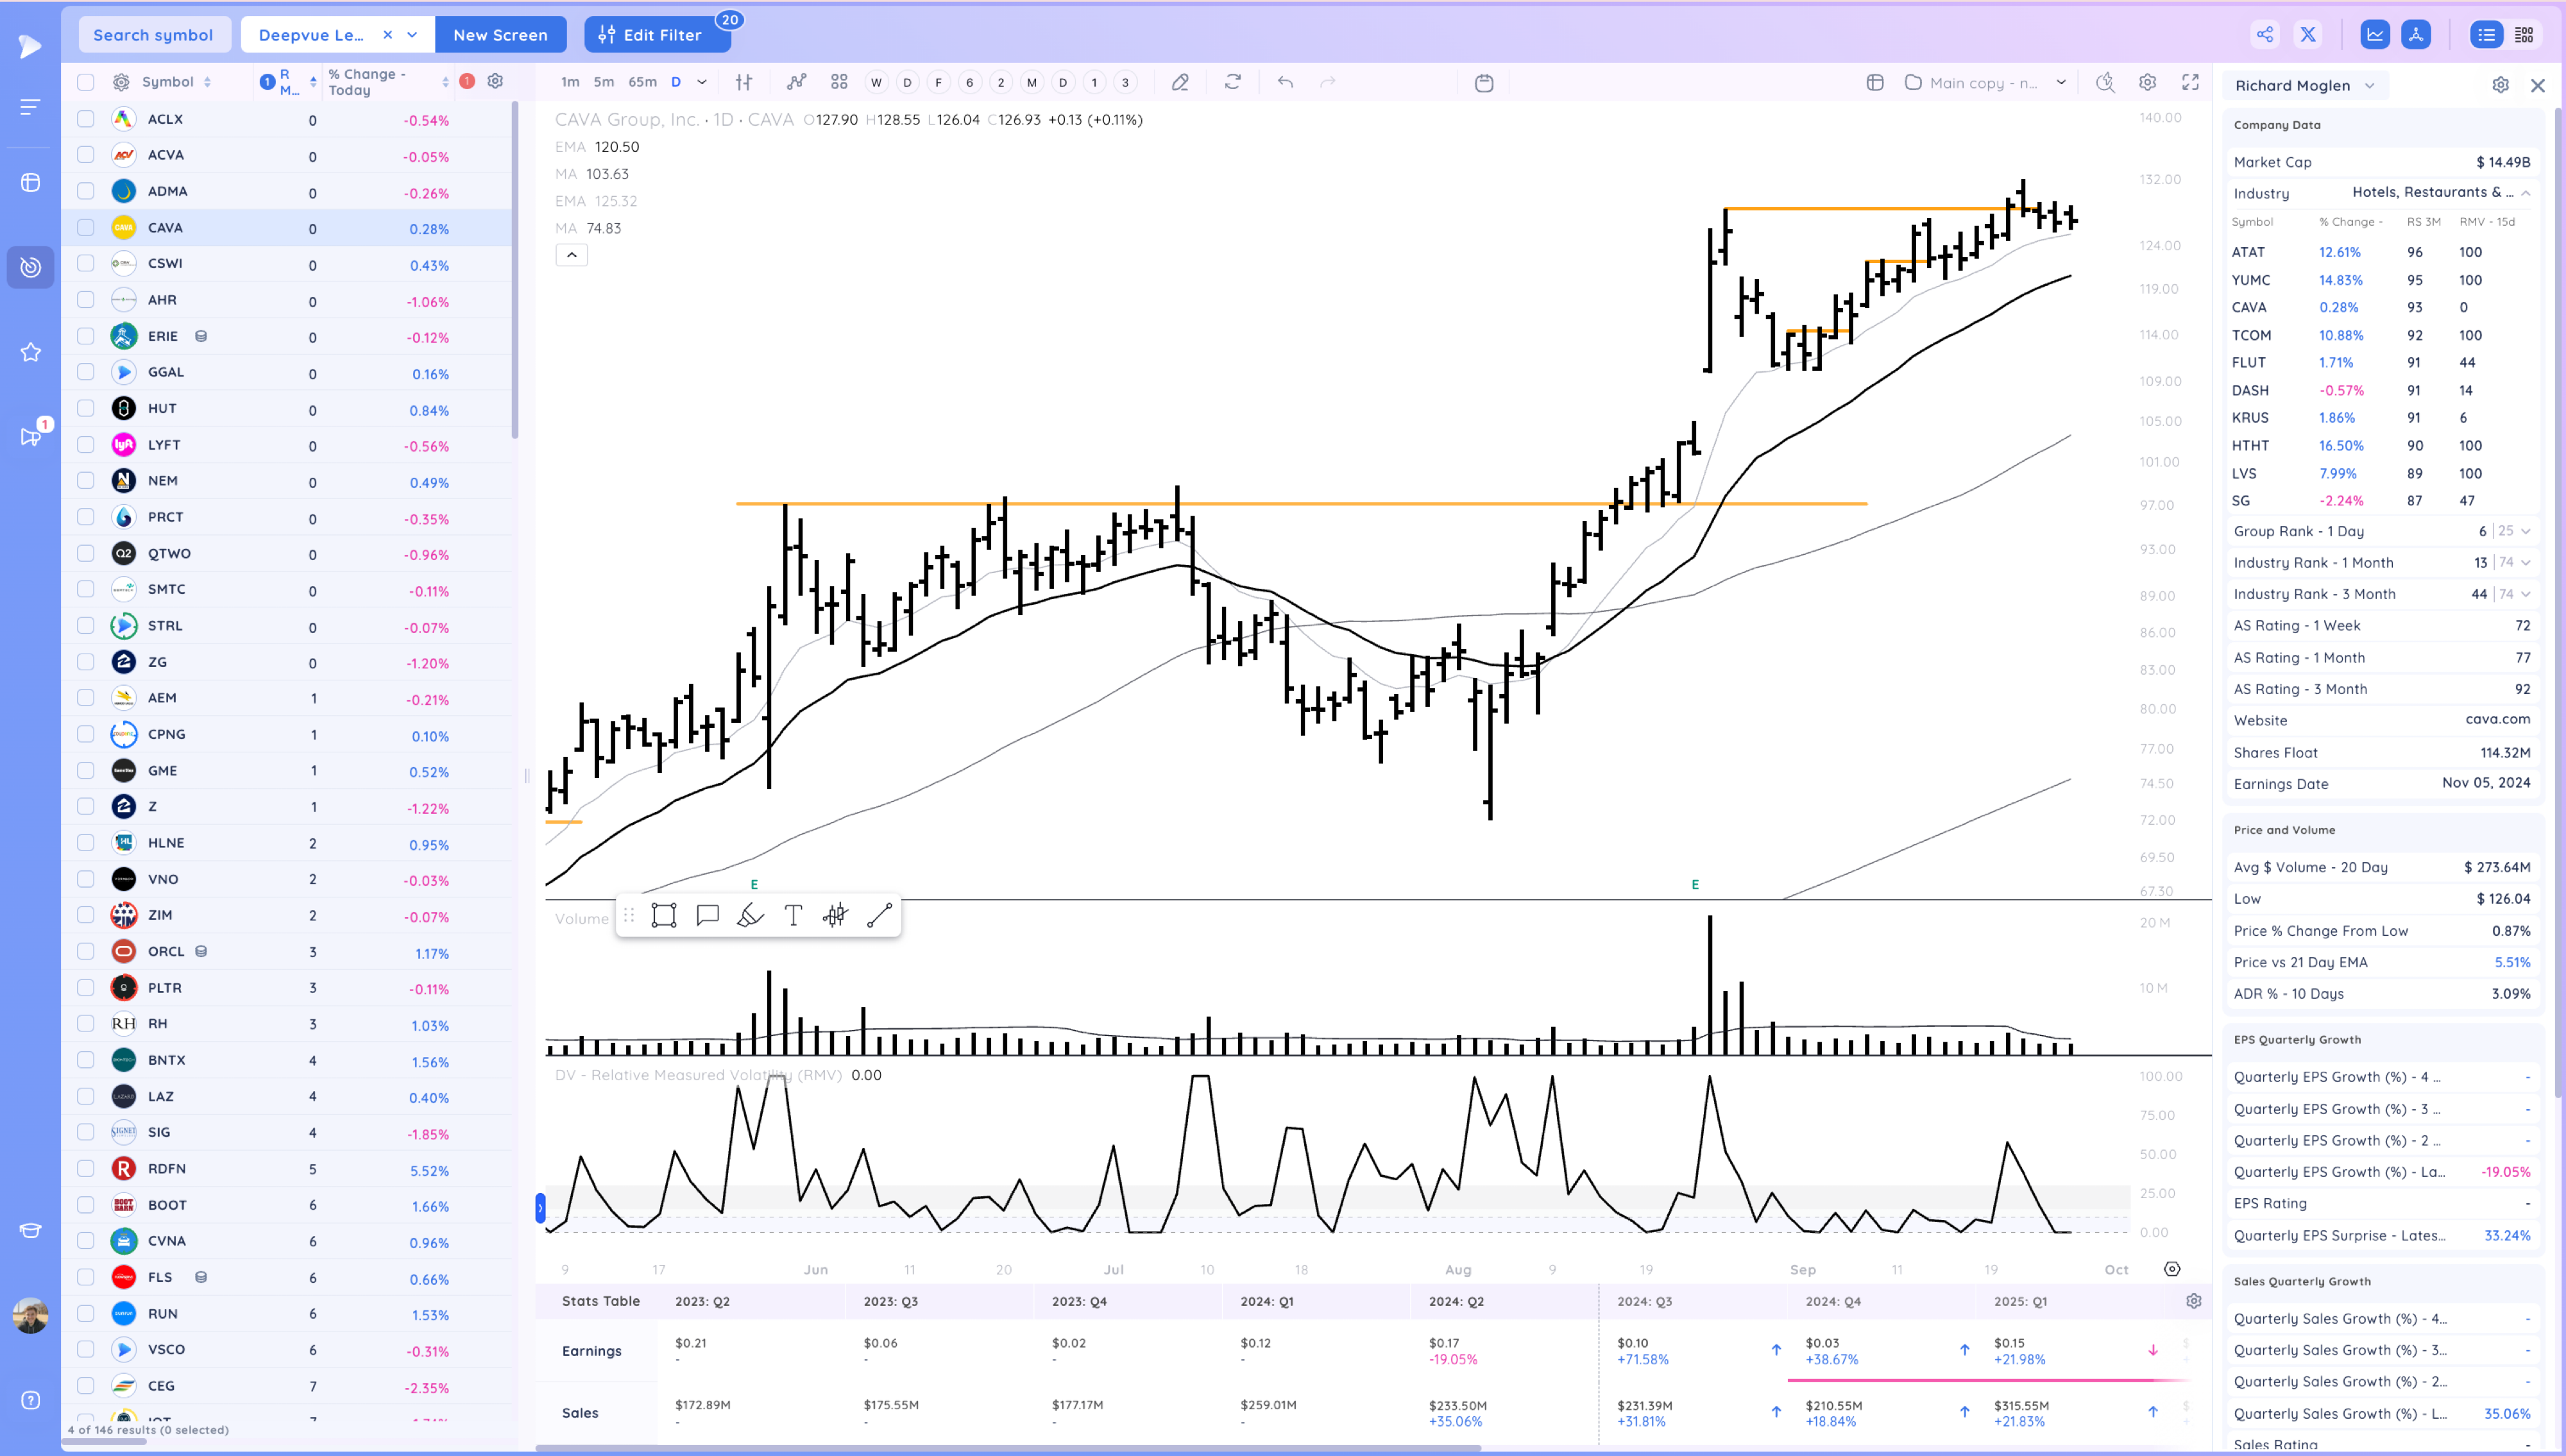The image size is (2566, 1456).
Task: Toggle the select-all symbols checkbox
Action: point(86,82)
